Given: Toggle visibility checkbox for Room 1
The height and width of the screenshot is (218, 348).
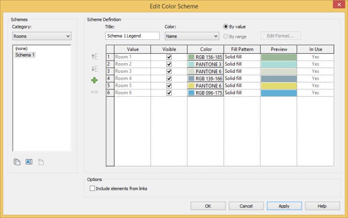Looking at the screenshot, I should click(169, 57).
